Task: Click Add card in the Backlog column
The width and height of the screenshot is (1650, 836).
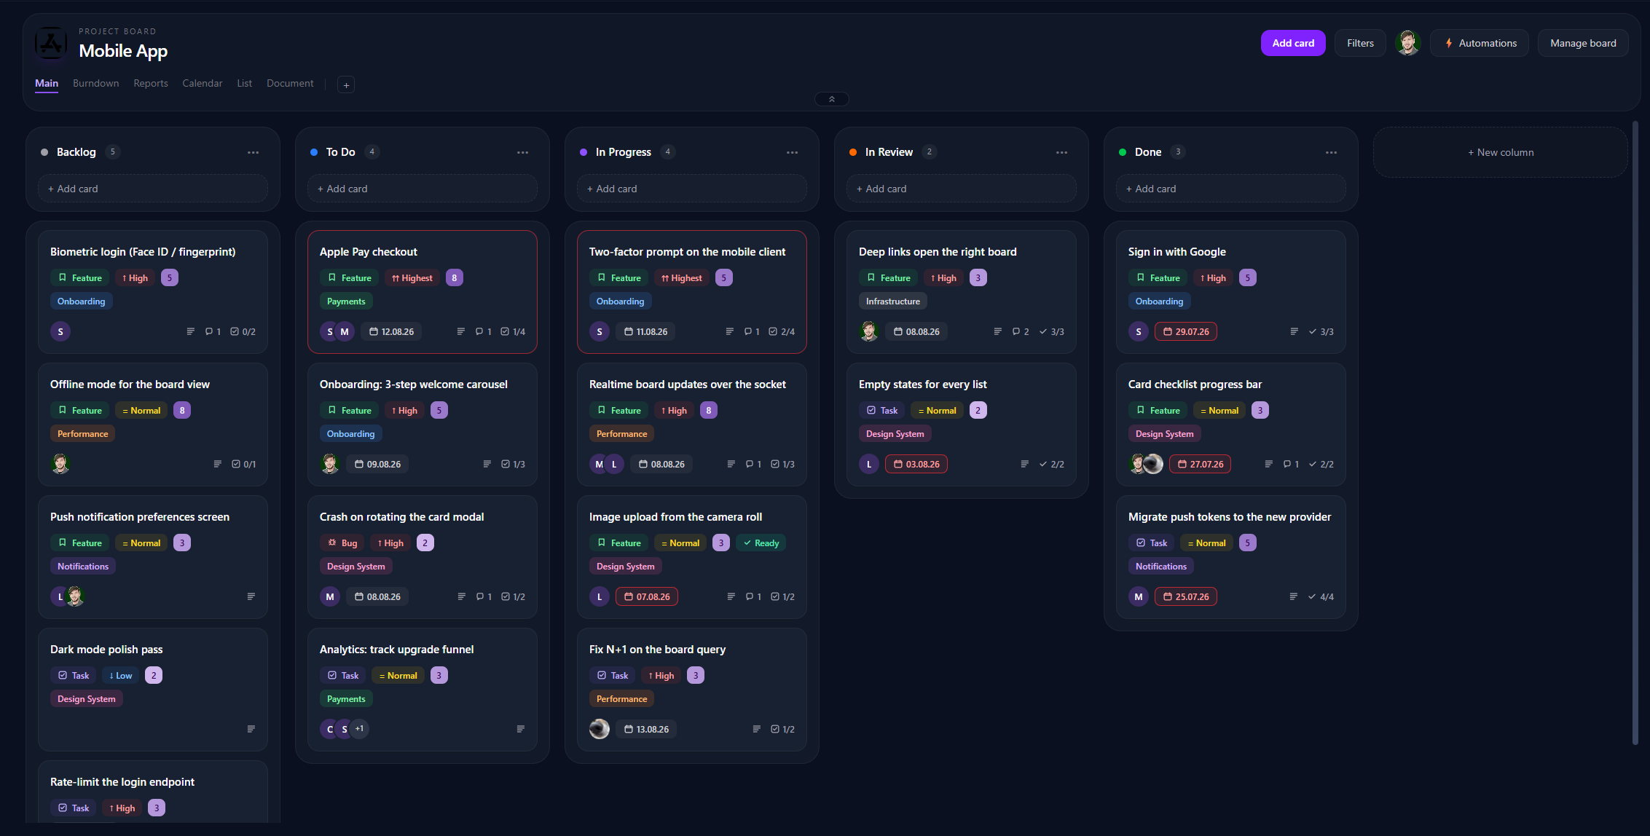Action: [153, 189]
